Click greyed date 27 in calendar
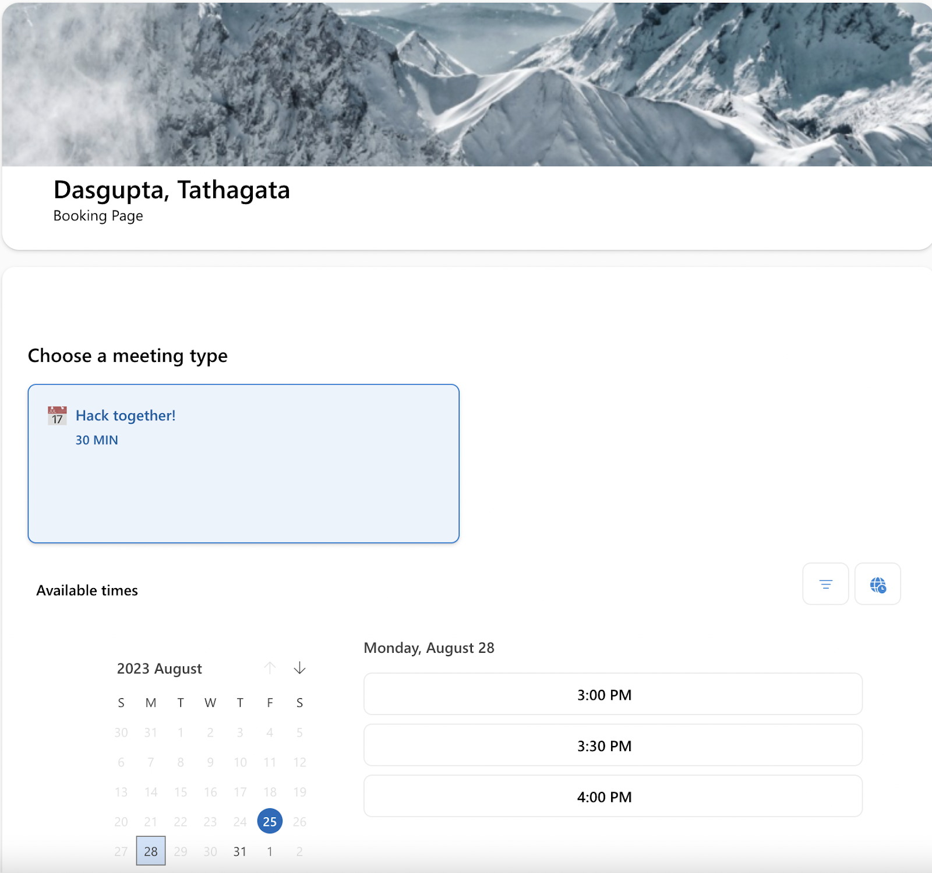Screen dimensions: 932x873 click(121, 851)
